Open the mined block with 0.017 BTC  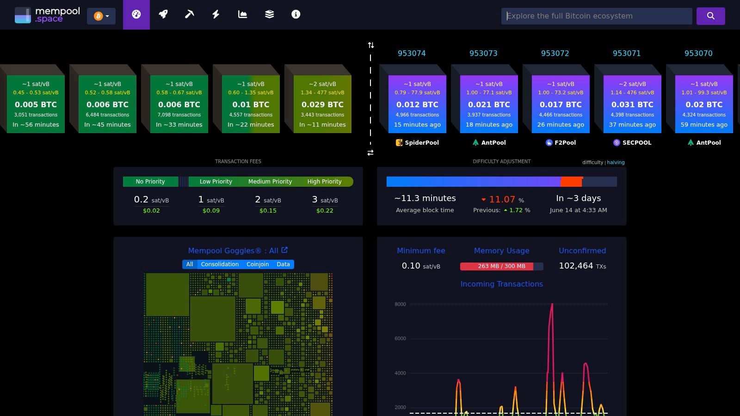[561, 104]
